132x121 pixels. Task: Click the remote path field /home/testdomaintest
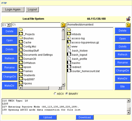tap(96, 25)
